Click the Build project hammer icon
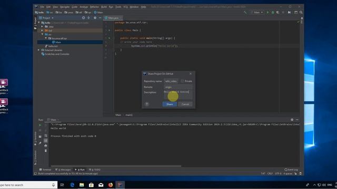Viewport: 337px width, 189px height. 245,13
